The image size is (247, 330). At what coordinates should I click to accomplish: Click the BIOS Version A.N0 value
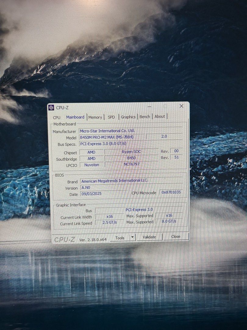pyautogui.click(x=104, y=188)
